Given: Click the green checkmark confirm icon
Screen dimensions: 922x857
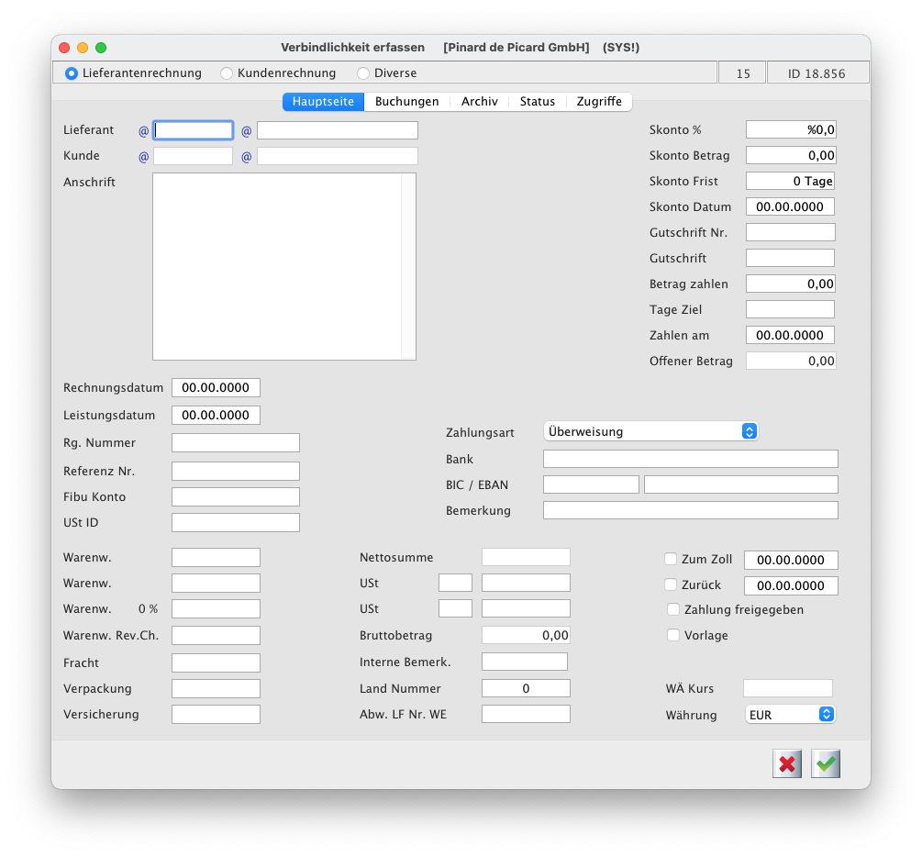Looking at the screenshot, I should click(827, 763).
